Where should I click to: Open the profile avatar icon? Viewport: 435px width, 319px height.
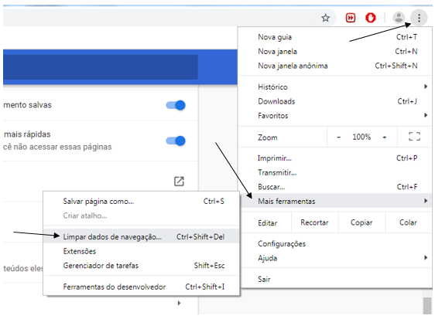pyautogui.click(x=399, y=18)
